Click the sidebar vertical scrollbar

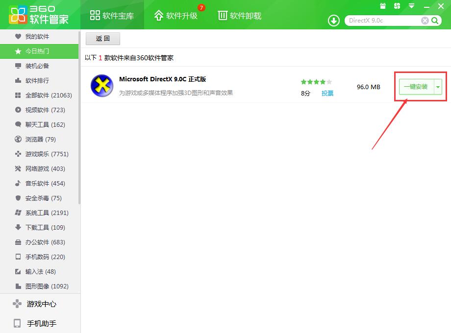coord(79,118)
